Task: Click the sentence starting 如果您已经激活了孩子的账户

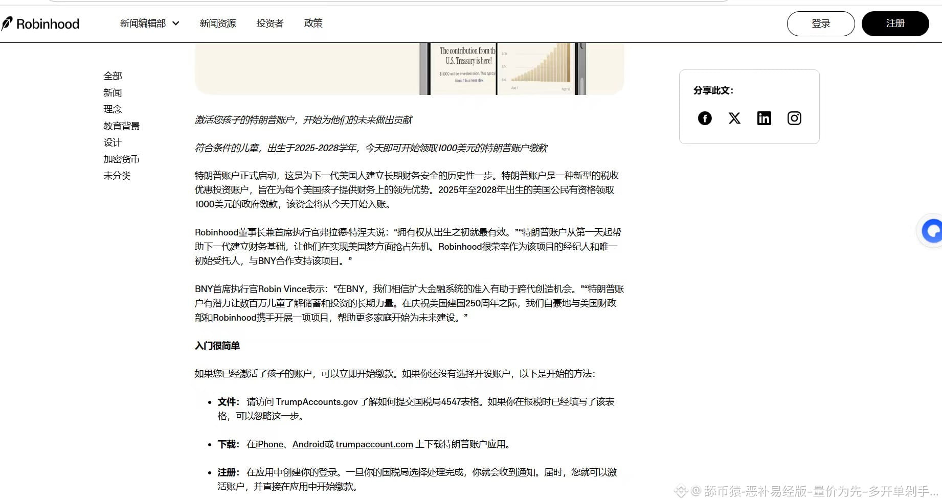Action: pyautogui.click(x=395, y=374)
